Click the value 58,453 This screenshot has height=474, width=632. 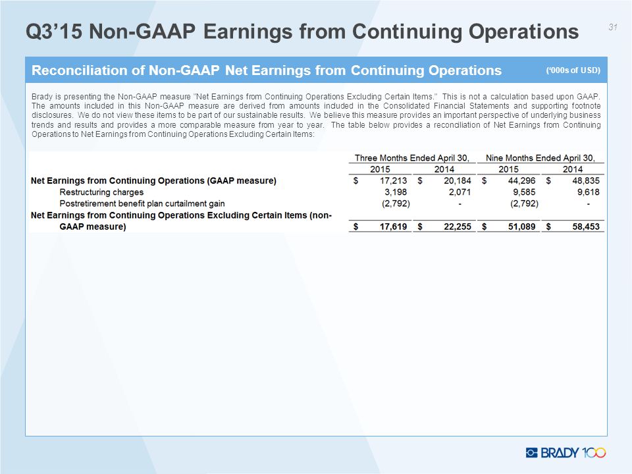(x=586, y=226)
